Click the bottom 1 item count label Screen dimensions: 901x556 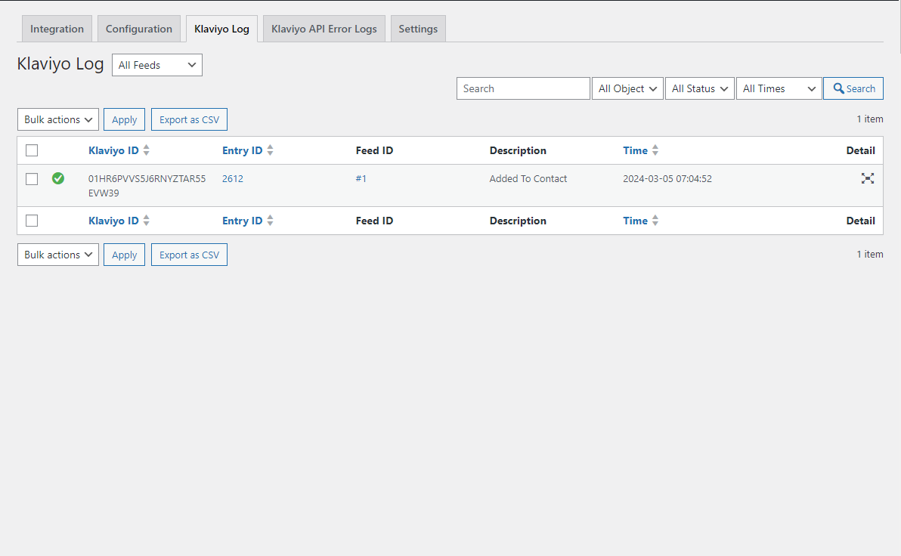[x=870, y=254]
